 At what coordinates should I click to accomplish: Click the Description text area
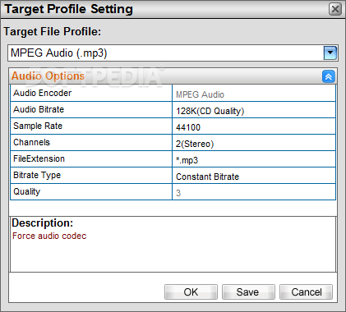coord(173,244)
